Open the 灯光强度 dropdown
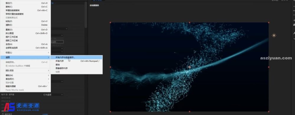The image size is (295, 115). click(53, 95)
